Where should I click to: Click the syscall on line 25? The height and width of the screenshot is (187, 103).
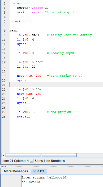coord(23,103)
